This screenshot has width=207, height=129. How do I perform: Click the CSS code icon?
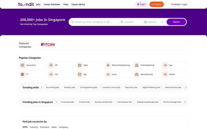click(51, 74)
